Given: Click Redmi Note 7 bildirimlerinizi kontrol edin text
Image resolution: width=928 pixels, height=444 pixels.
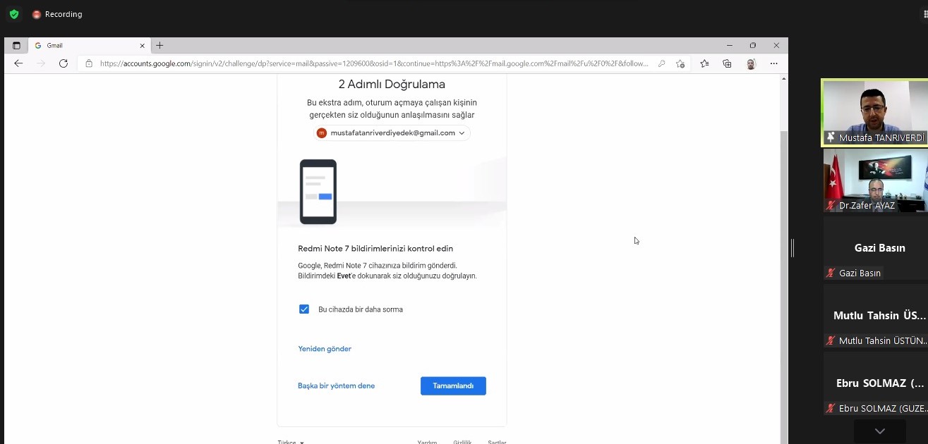Looking at the screenshot, I should (x=375, y=249).
